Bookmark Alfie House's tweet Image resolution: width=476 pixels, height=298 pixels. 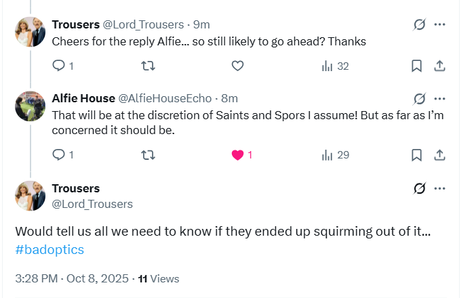click(x=416, y=154)
